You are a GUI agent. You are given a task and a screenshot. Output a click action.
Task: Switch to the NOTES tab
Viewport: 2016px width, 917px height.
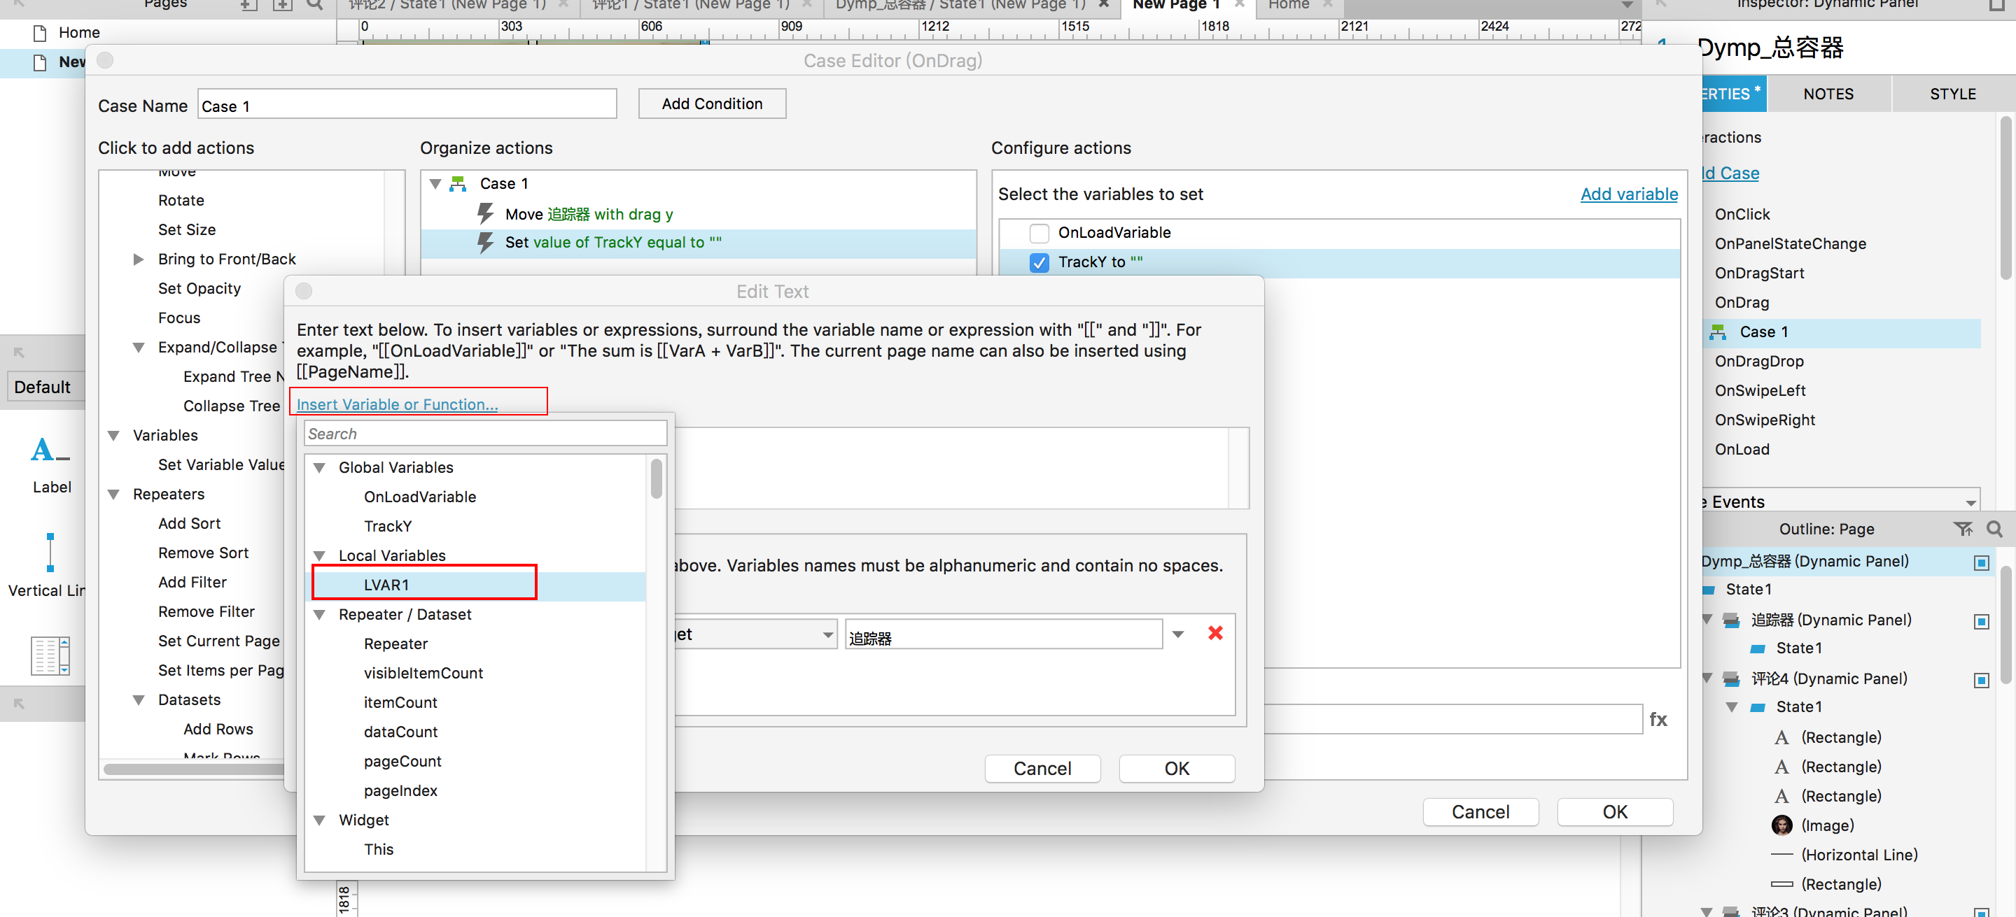click(x=1828, y=94)
